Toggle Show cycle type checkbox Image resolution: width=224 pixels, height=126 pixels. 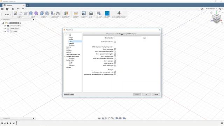(x=115, y=61)
